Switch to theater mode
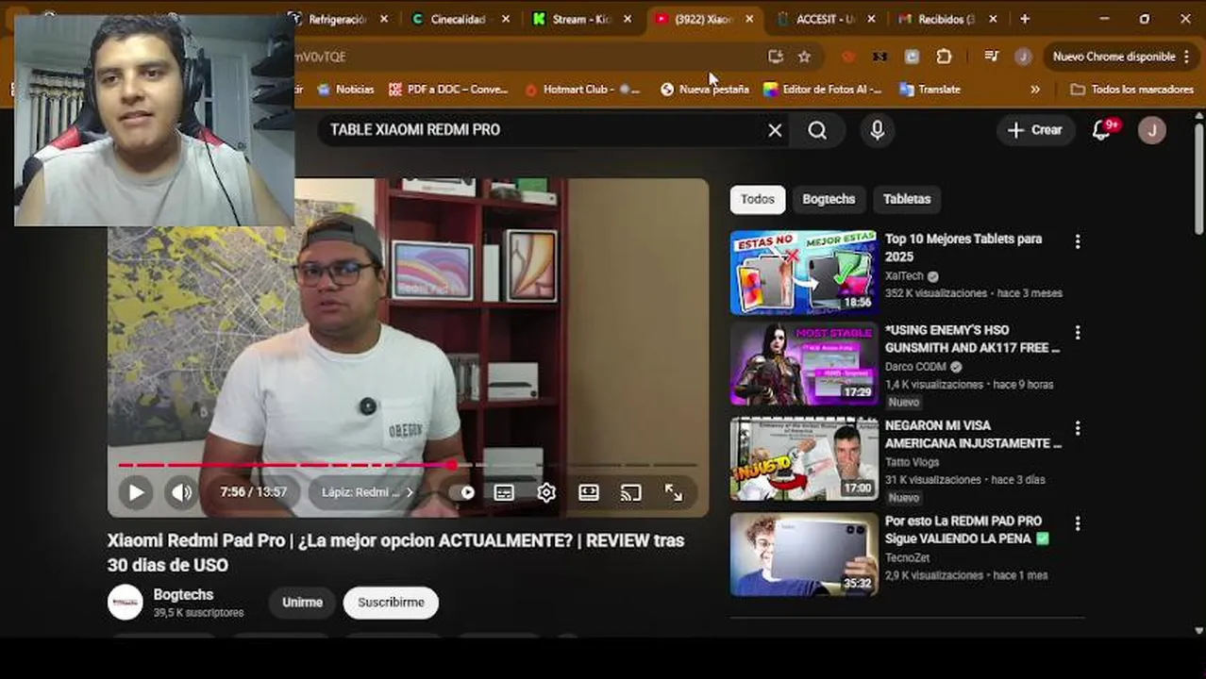 click(589, 492)
